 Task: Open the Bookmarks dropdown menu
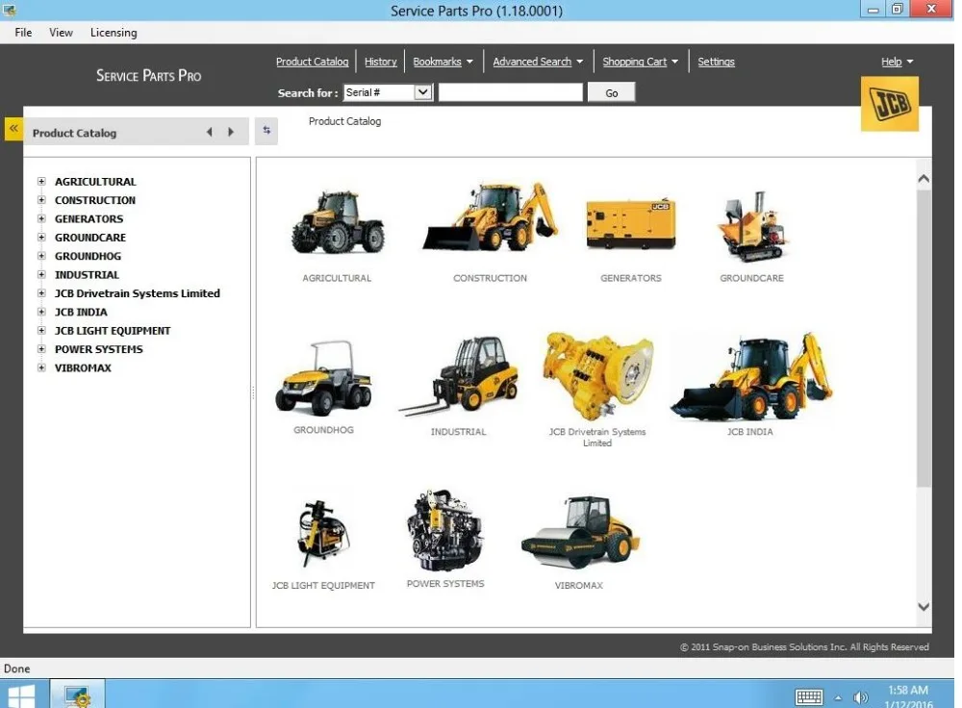tap(443, 62)
